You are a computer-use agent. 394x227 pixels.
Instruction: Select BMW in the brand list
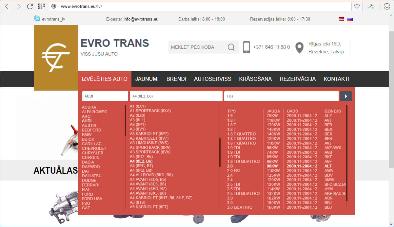click(87, 134)
